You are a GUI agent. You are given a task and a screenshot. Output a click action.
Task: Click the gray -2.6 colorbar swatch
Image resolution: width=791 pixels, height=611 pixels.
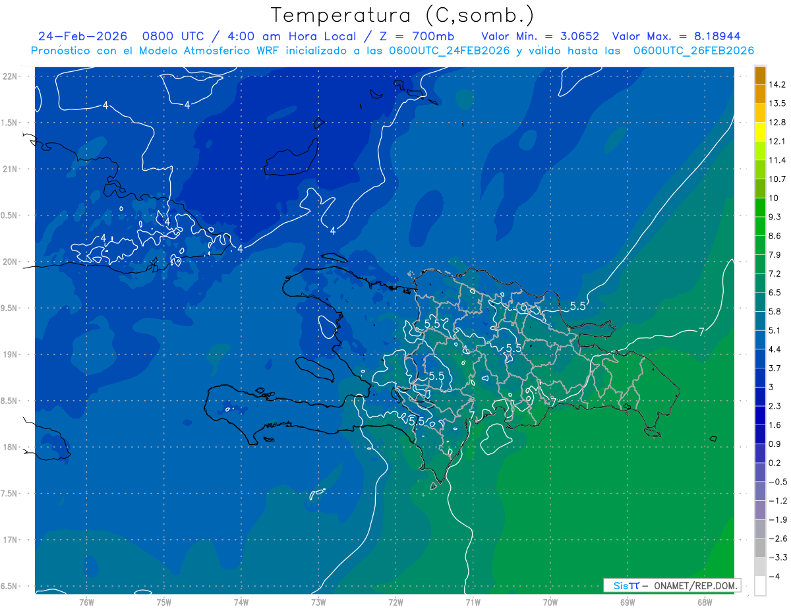760,529
